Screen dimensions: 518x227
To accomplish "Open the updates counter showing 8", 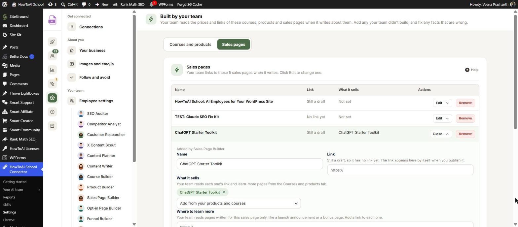I will 52,4.
